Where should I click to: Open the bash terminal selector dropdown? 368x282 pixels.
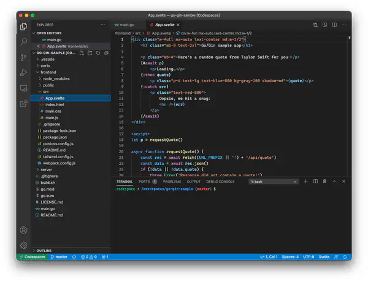[x=274, y=181]
